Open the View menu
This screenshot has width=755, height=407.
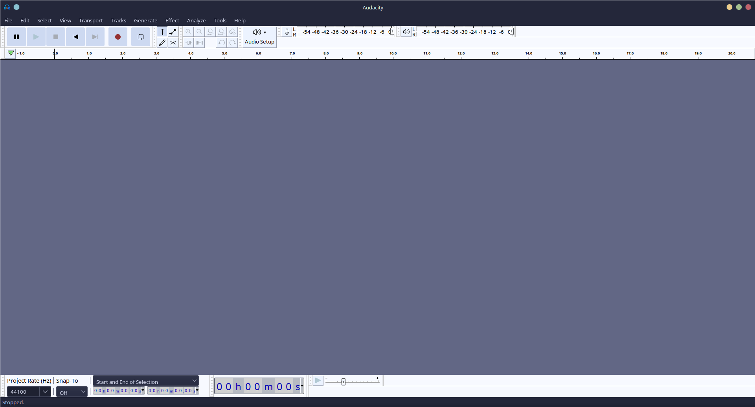click(65, 20)
